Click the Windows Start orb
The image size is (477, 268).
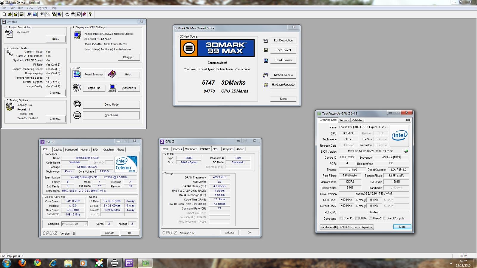point(7,263)
